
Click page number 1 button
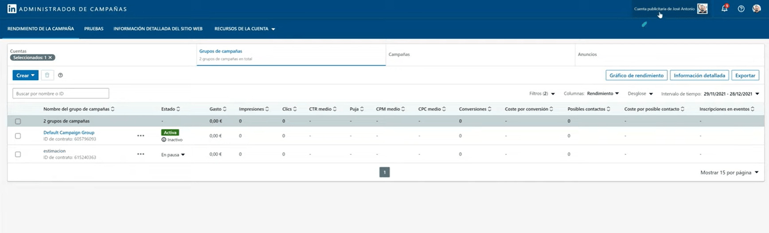(x=385, y=172)
